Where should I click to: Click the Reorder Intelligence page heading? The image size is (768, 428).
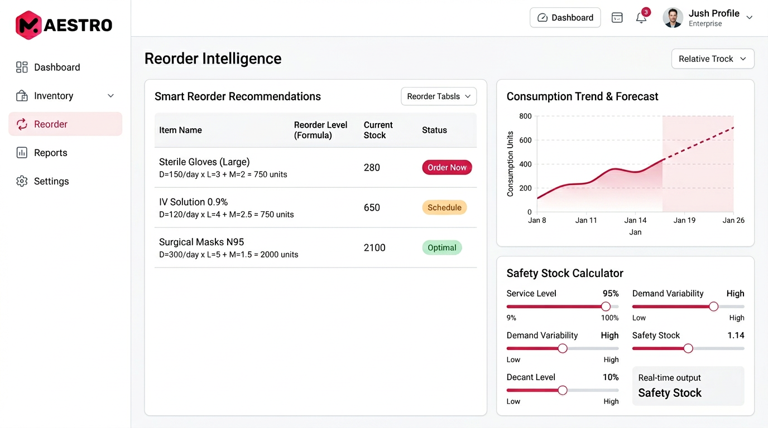click(213, 59)
